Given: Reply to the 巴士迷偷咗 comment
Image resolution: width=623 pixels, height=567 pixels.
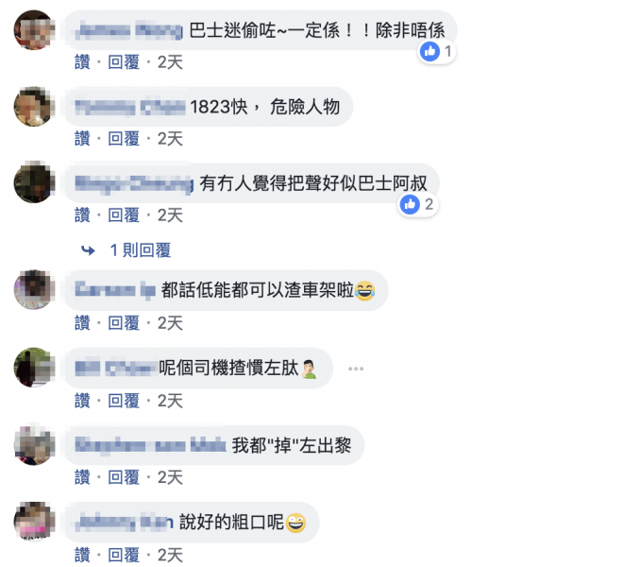Looking at the screenshot, I should [x=124, y=62].
